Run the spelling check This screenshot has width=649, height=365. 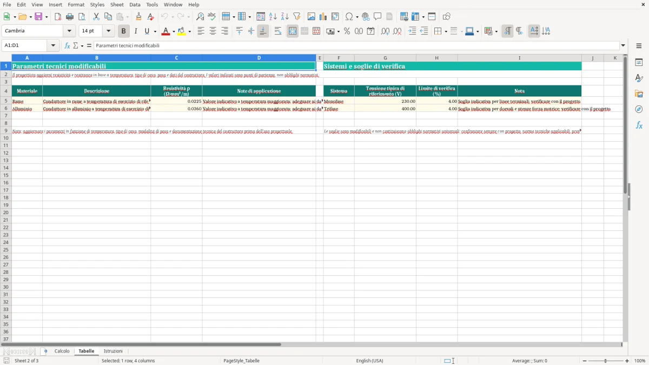point(212,17)
